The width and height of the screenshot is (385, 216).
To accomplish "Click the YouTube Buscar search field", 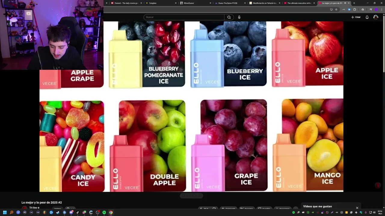I will click(184, 17).
